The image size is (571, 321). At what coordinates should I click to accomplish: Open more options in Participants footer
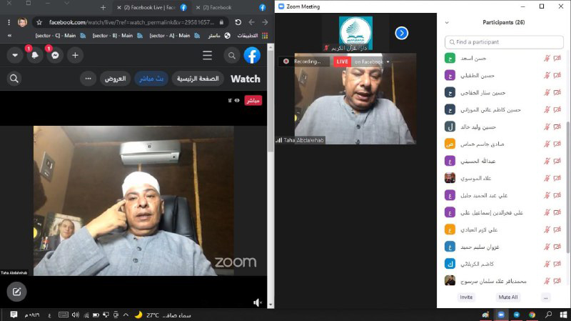pyautogui.click(x=545, y=297)
